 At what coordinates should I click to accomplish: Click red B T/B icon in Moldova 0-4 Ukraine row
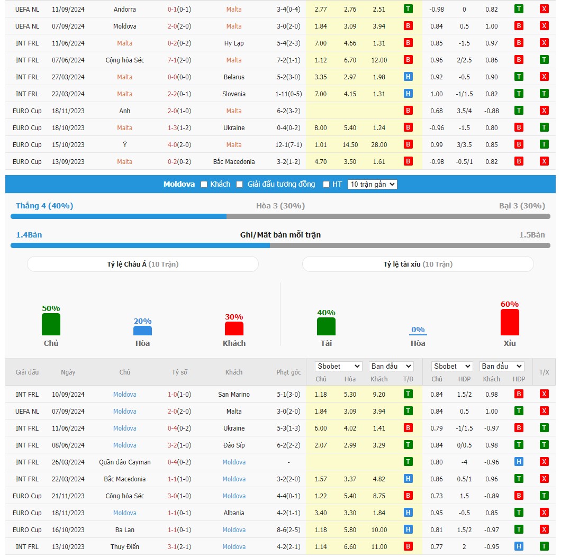(x=408, y=428)
